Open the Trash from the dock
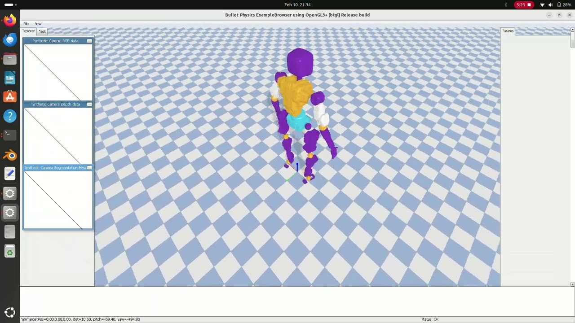The image size is (575, 323). [x=10, y=252]
